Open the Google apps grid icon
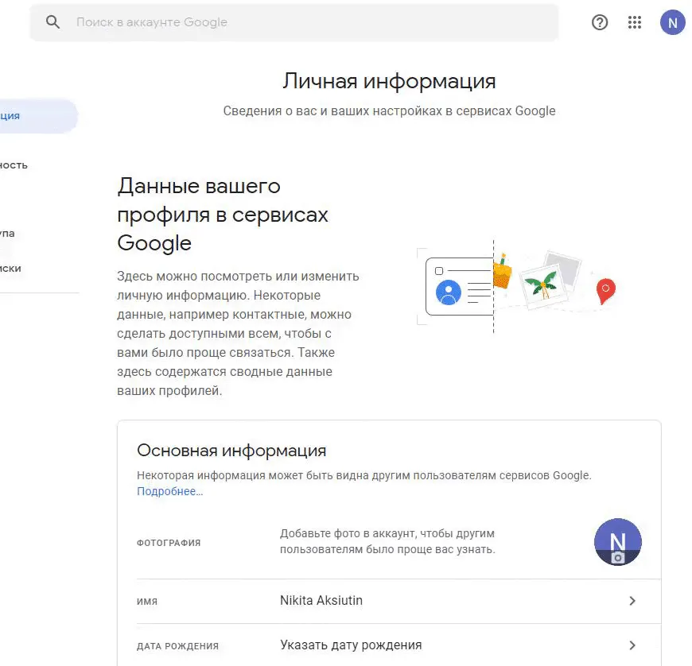Image resolution: width=692 pixels, height=666 pixels. click(634, 22)
